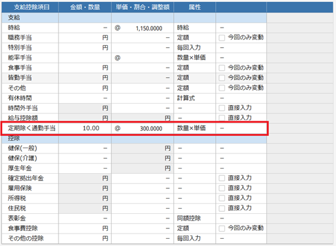Click amount field for 特別手当

pyautogui.click(x=85, y=48)
